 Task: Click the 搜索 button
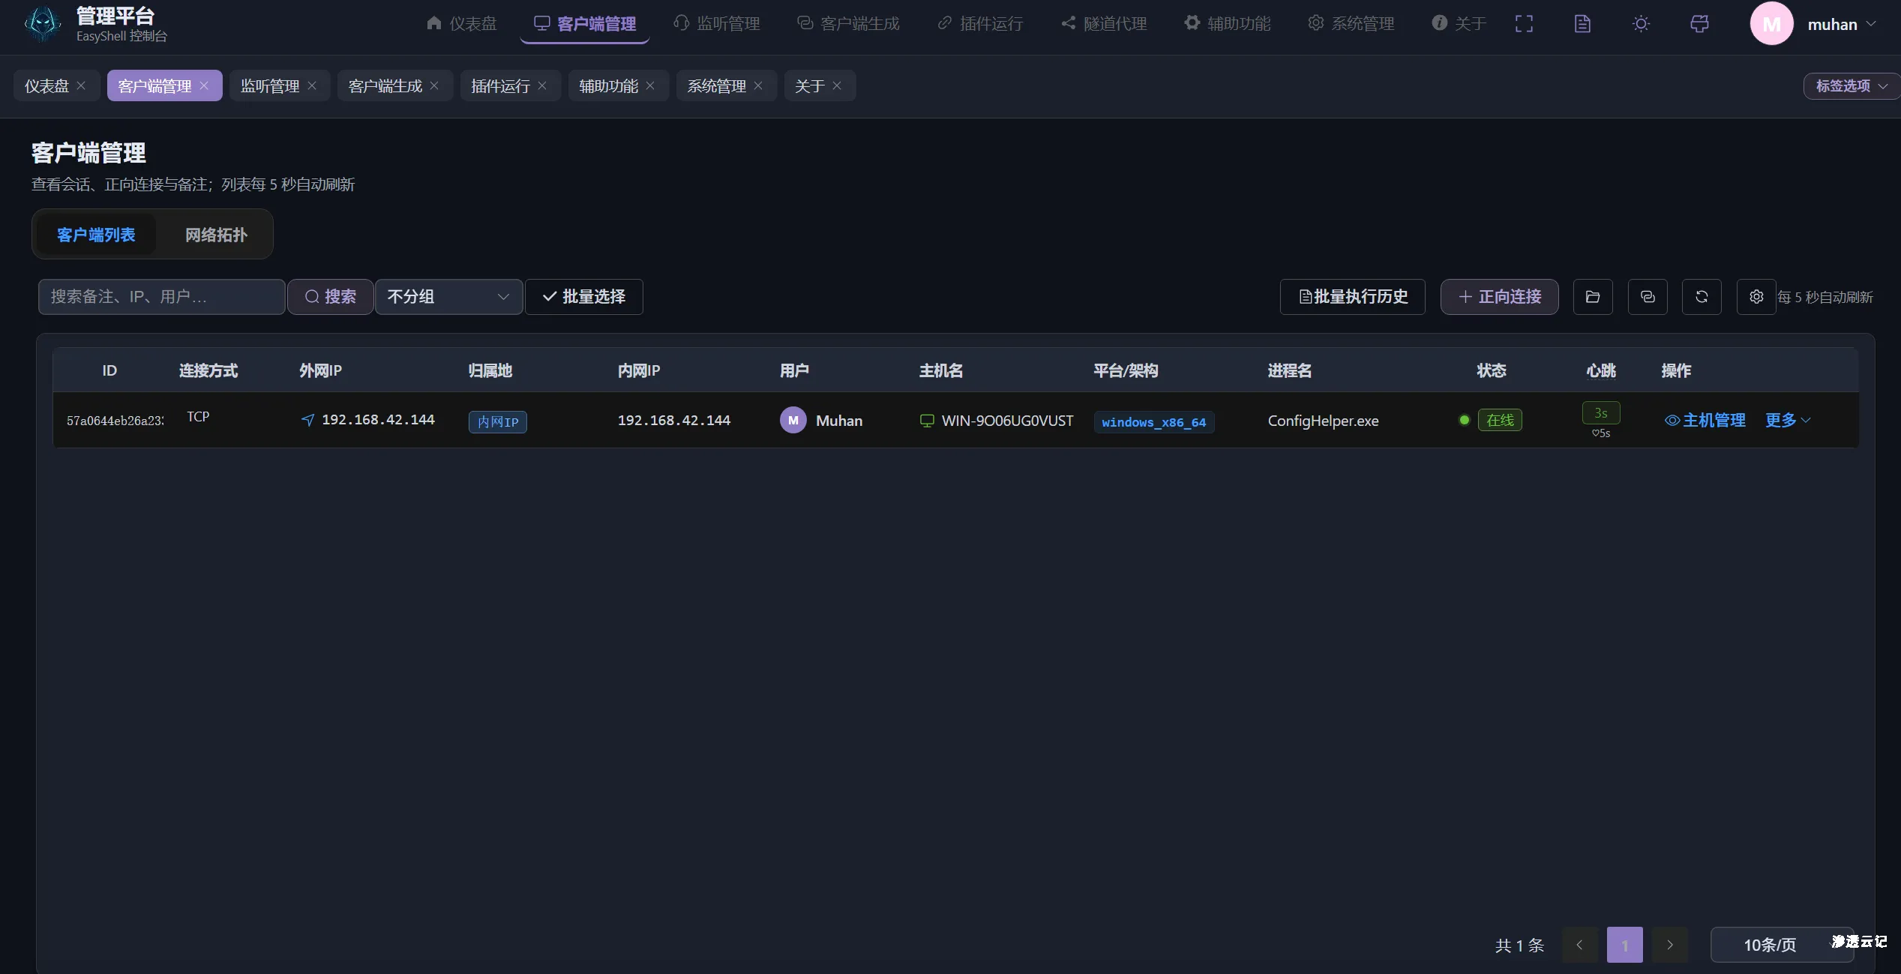pyautogui.click(x=330, y=297)
